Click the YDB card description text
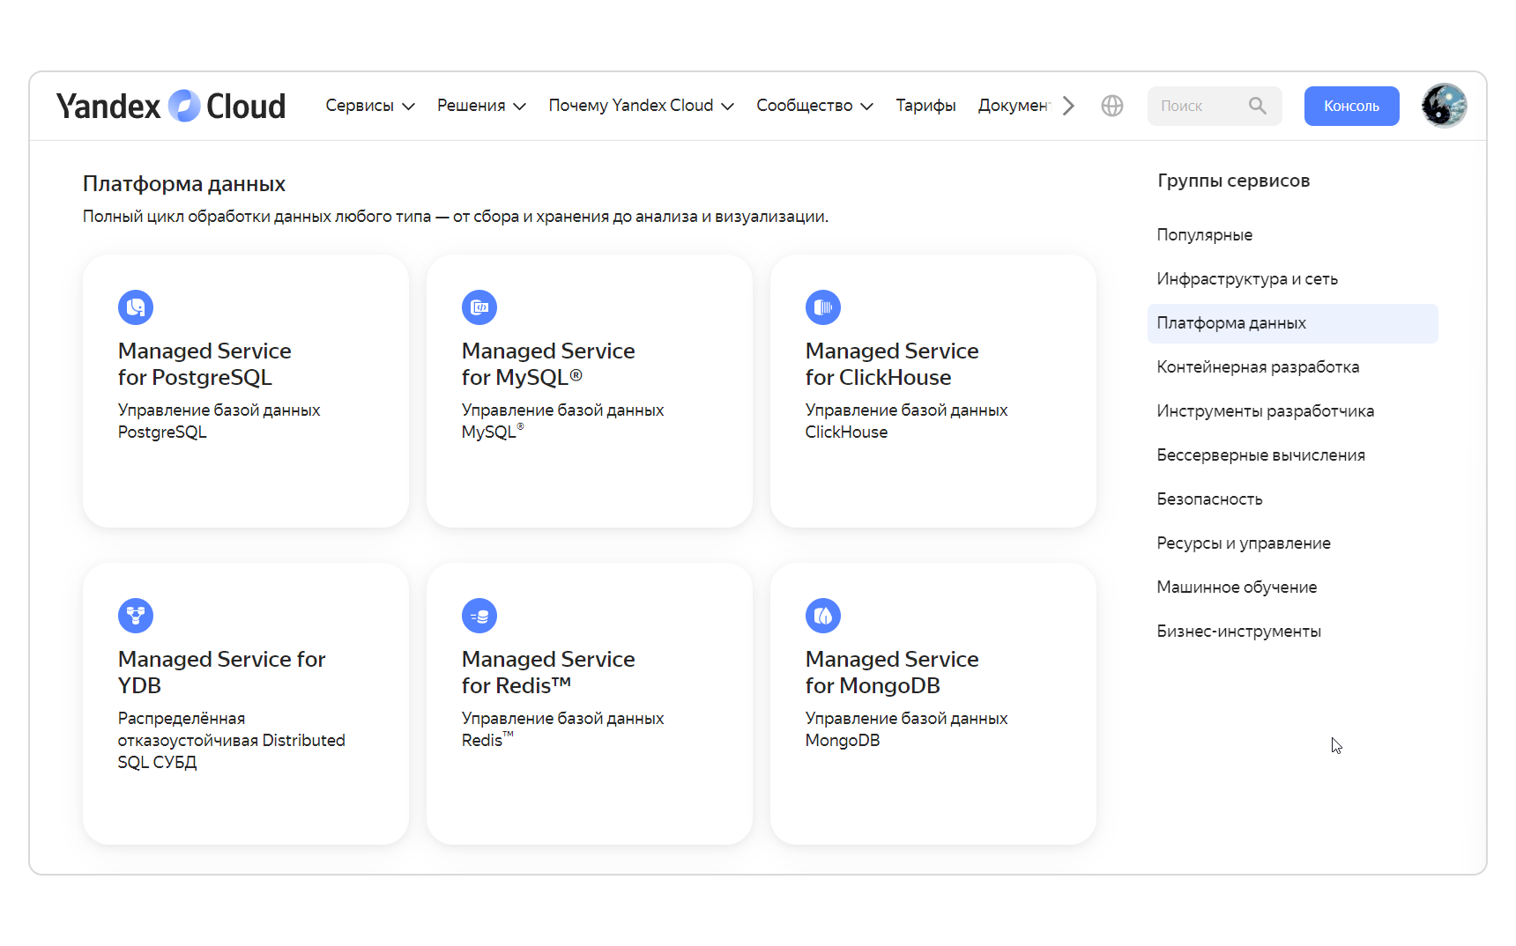 (231, 740)
